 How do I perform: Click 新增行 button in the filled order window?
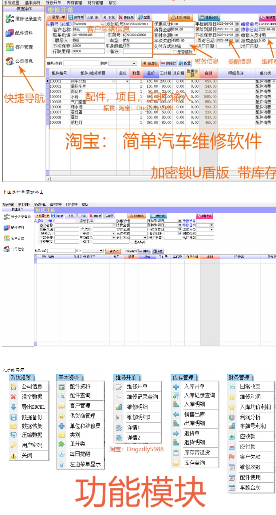coord(150,63)
